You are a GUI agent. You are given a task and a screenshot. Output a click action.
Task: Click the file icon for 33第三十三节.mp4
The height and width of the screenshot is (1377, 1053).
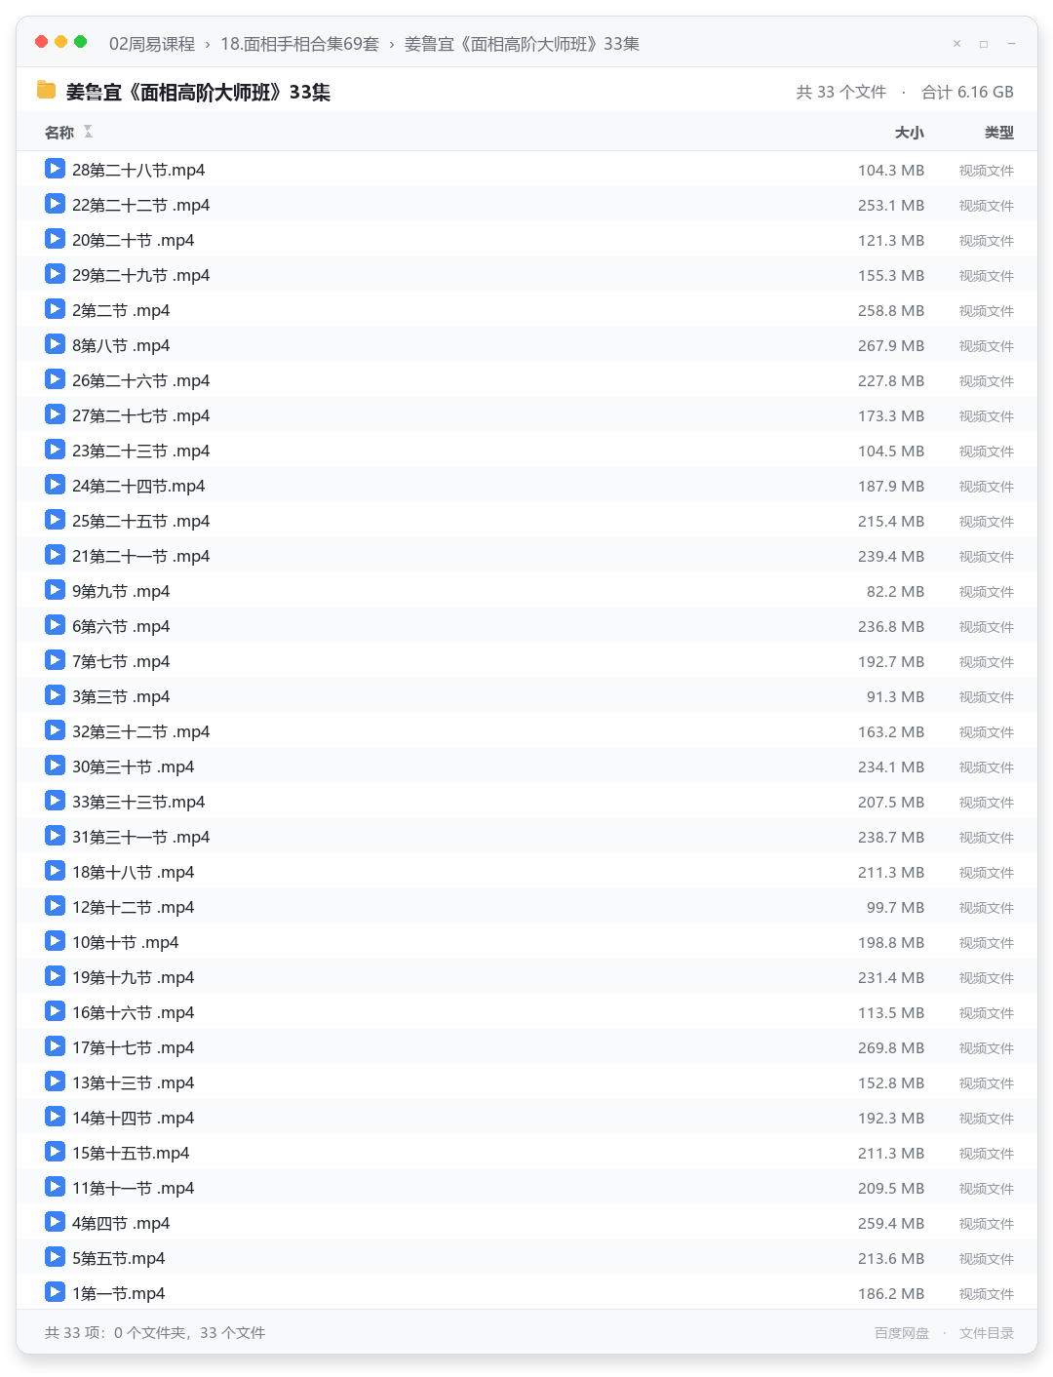tap(55, 801)
